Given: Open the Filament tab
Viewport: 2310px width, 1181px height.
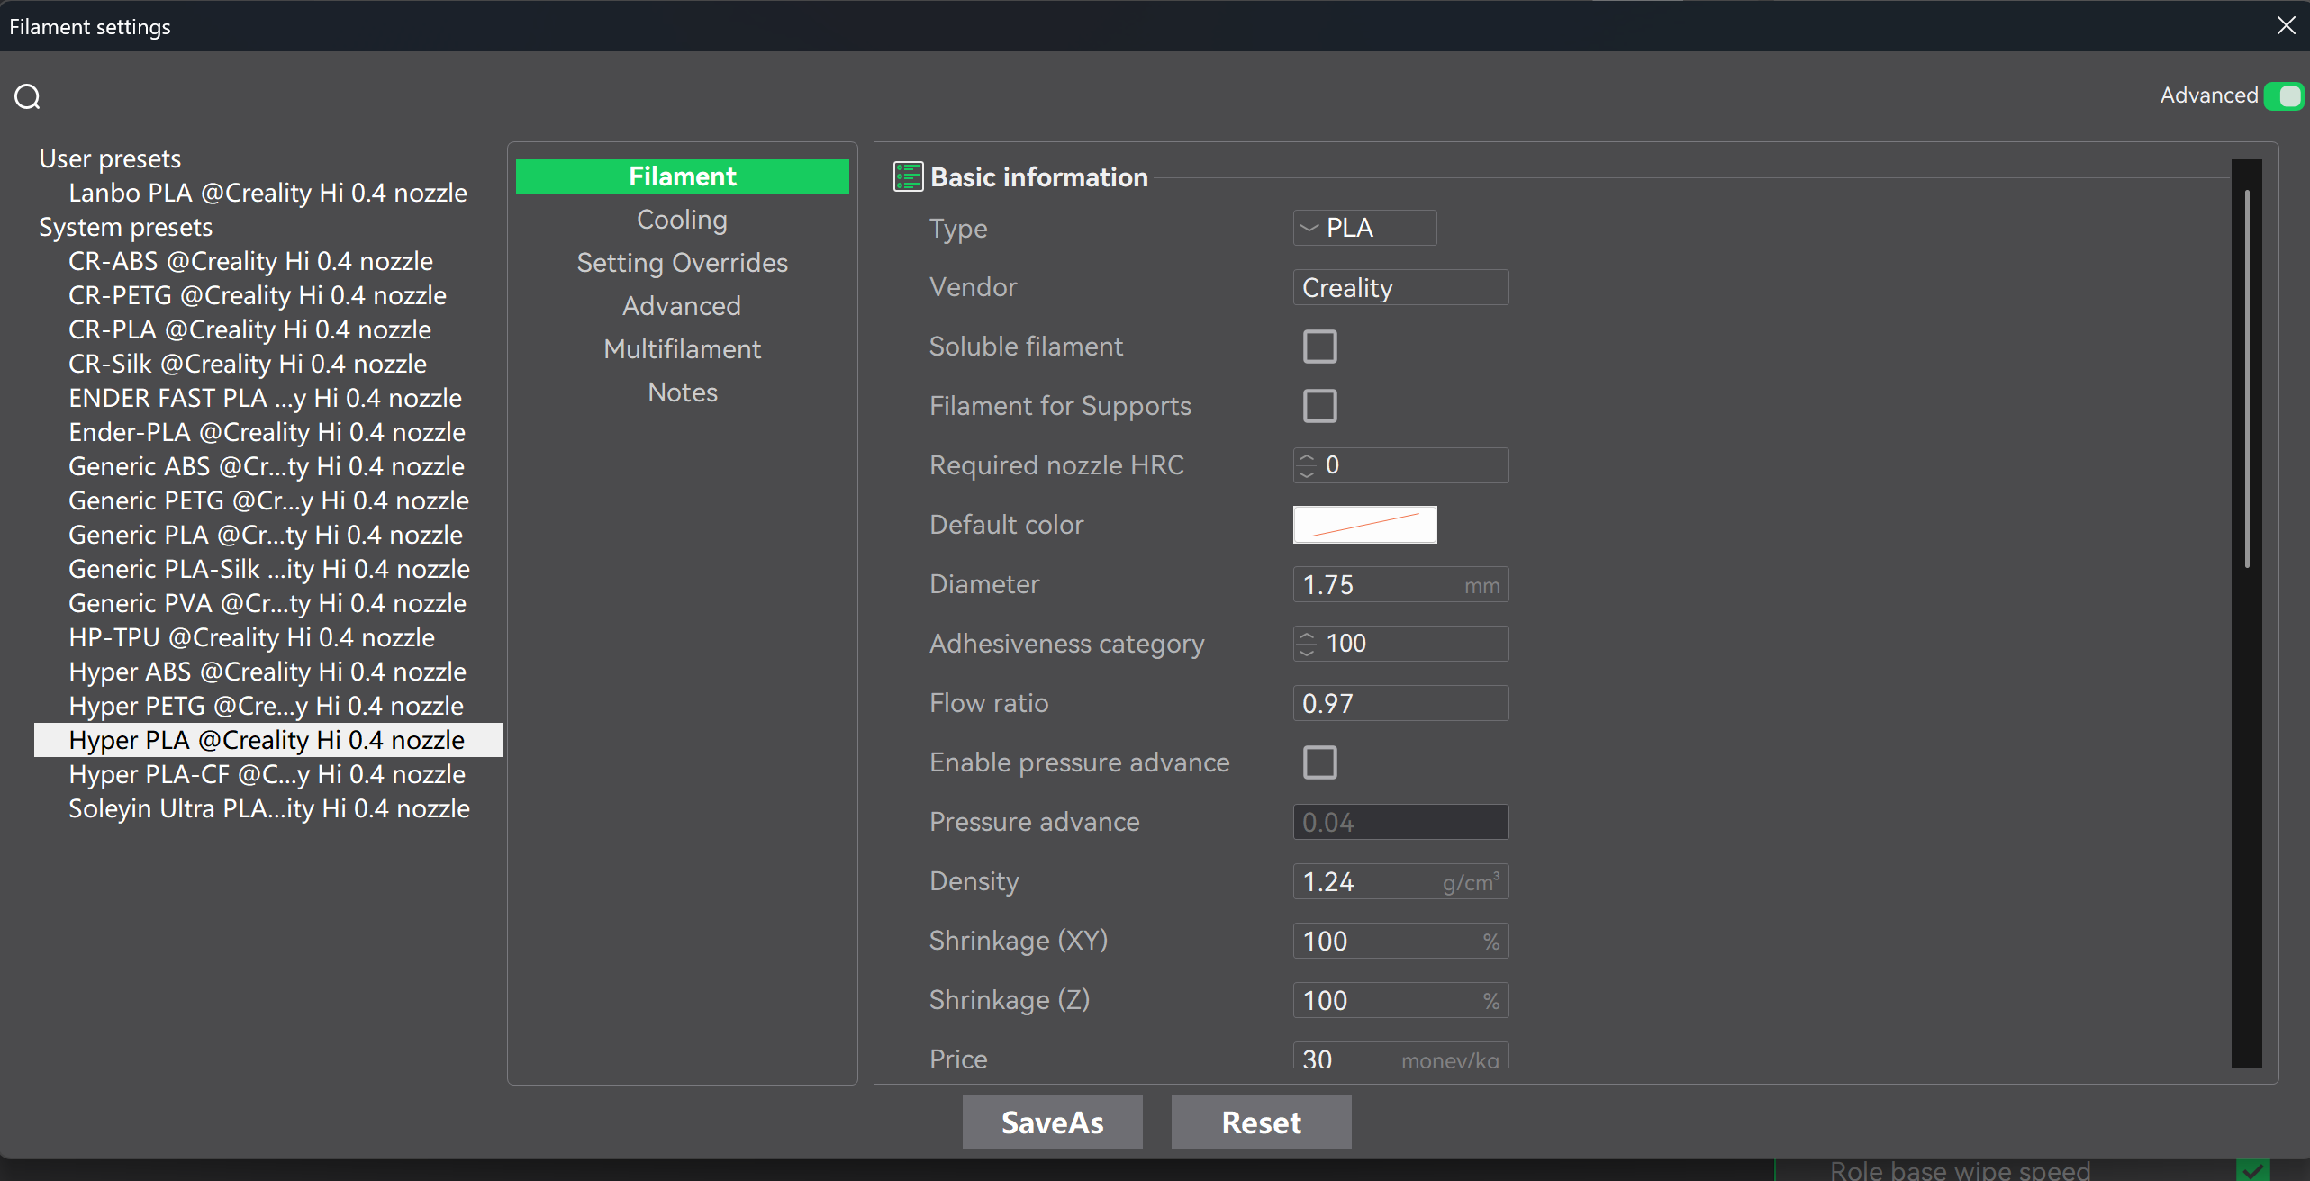Looking at the screenshot, I should [682, 176].
